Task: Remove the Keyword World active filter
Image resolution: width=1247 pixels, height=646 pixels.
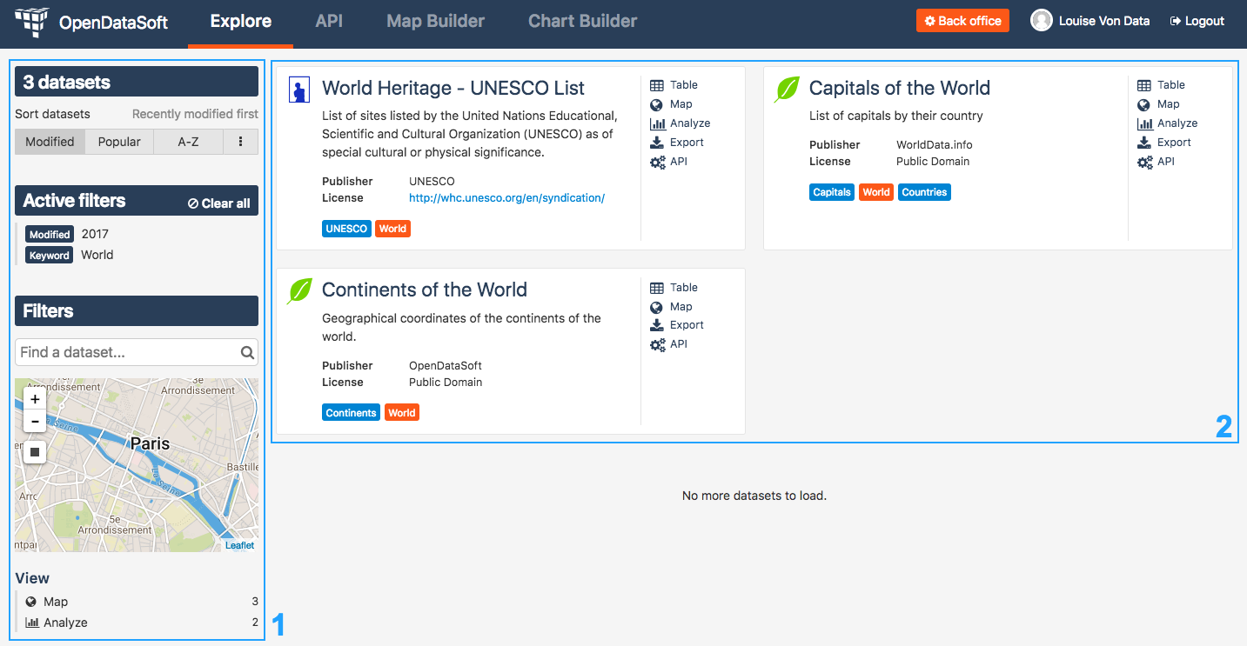Action: (70, 255)
